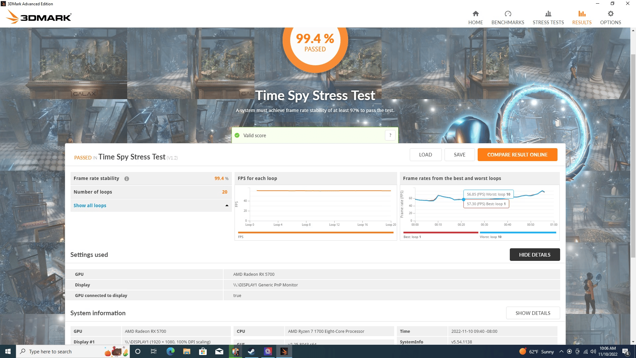Viewport: 636px width, 358px height.
Task: Click the data point marker on frame rates chart
Action: click(x=463, y=200)
